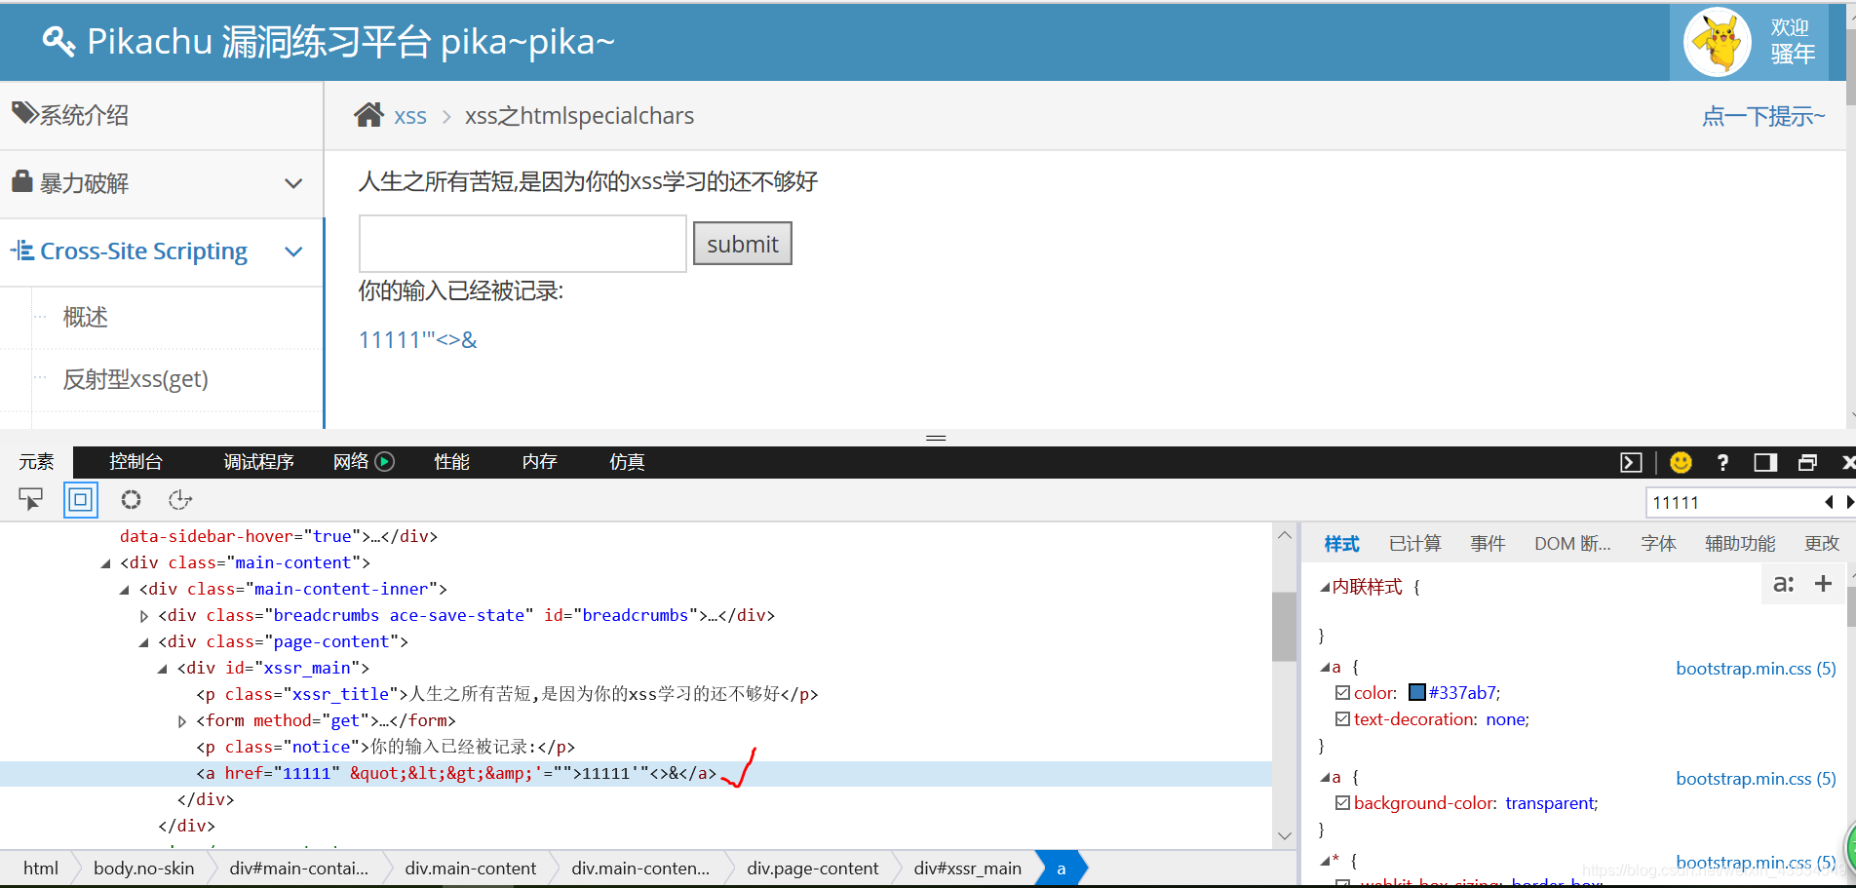Click the plus add-rule icon
The width and height of the screenshot is (1856, 888).
point(1823,584)
